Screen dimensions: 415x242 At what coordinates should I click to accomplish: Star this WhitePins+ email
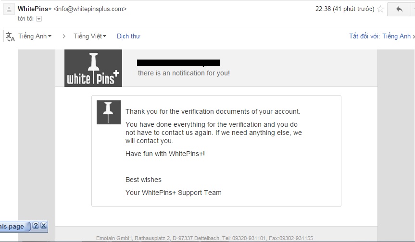380,9
